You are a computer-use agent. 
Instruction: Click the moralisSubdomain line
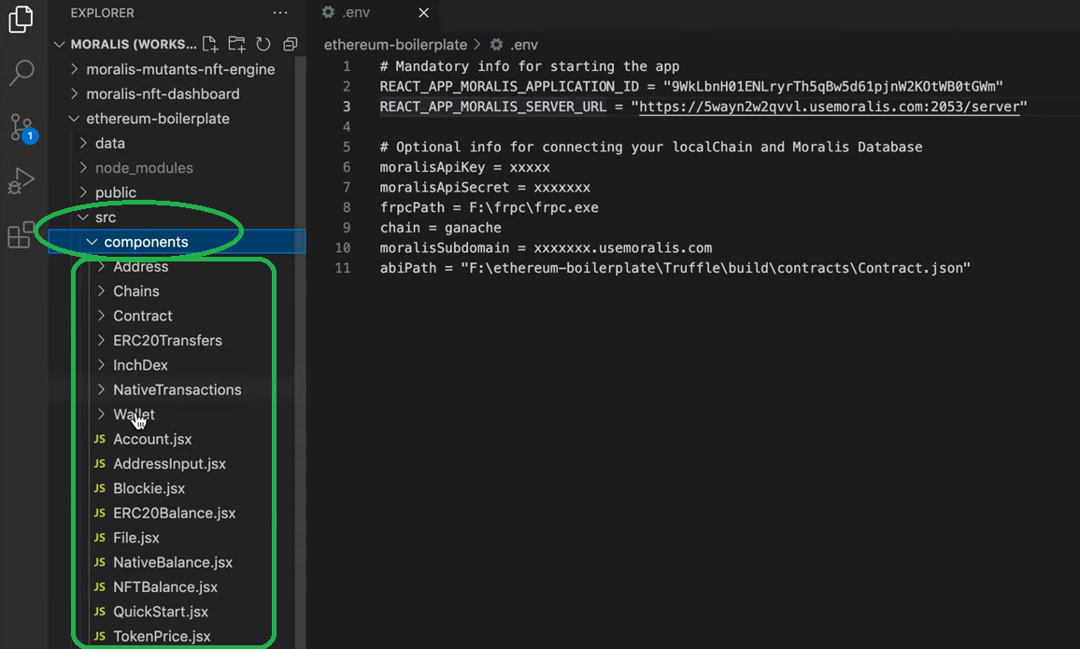click(x=546, y=247)
